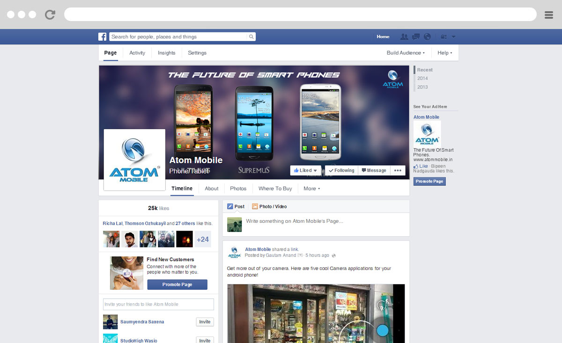Expand the Help dropdown
This screenshot has width=562, height=343.
(444, 53)
